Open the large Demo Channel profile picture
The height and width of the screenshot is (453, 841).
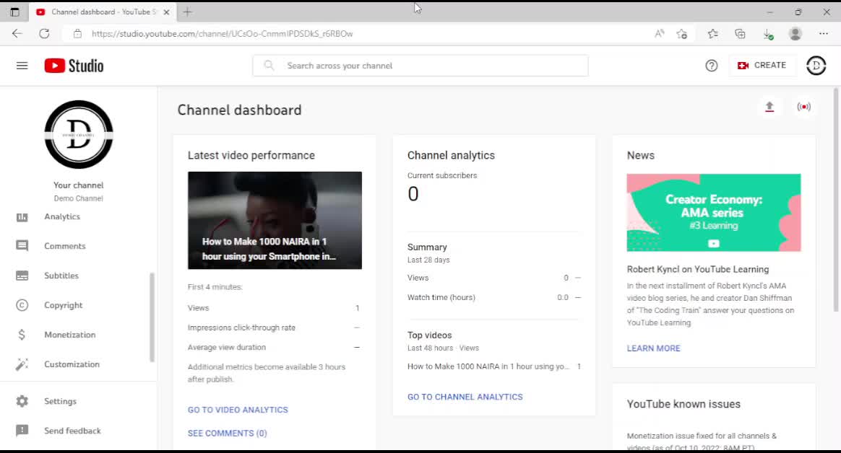[79, 134]
